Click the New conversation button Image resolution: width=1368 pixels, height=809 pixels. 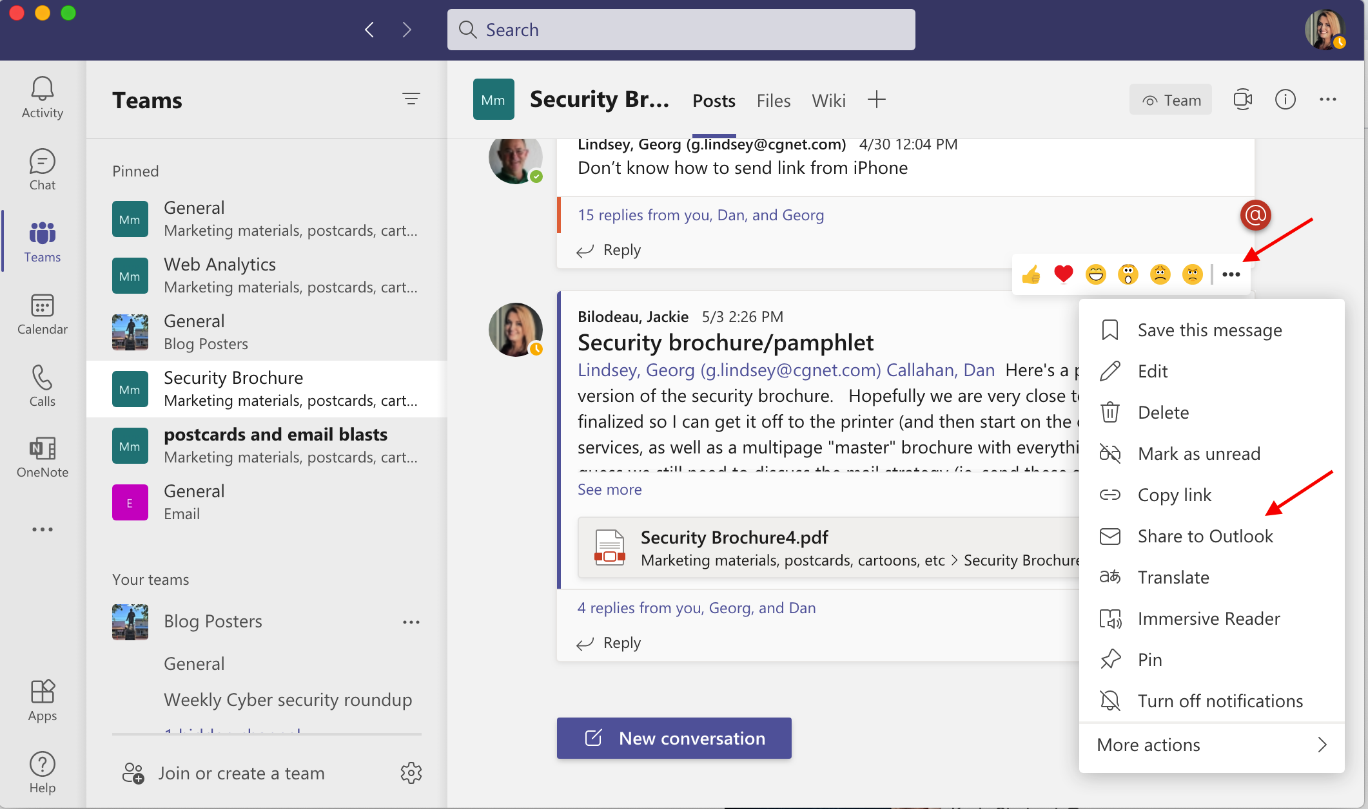tap(674, 738)
